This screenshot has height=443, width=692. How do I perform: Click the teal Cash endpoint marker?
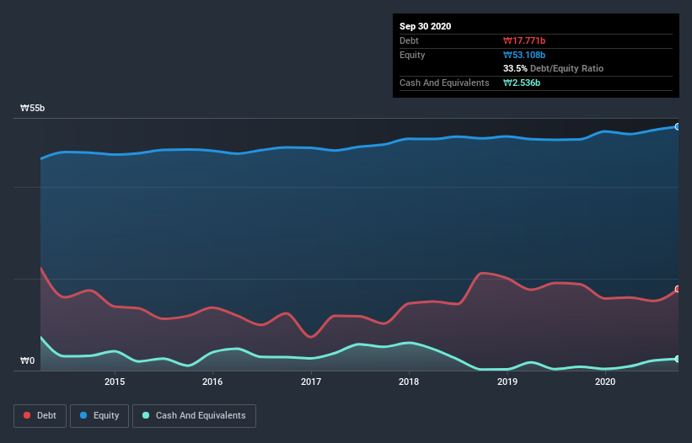(x=678, y=360)
